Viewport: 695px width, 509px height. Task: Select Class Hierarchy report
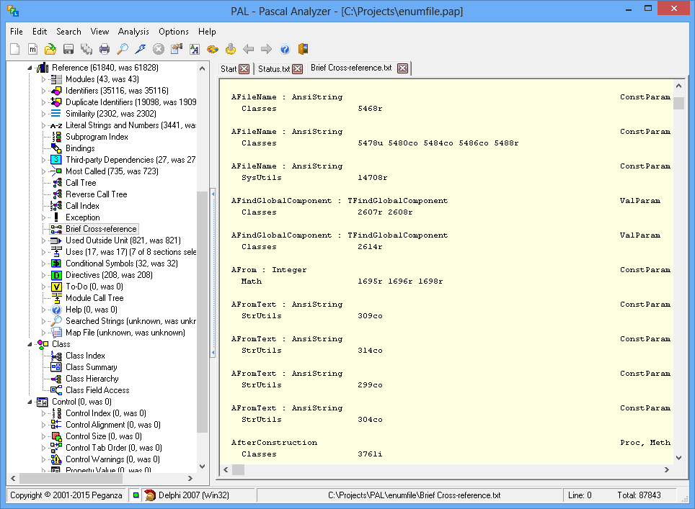pos(92,379)
